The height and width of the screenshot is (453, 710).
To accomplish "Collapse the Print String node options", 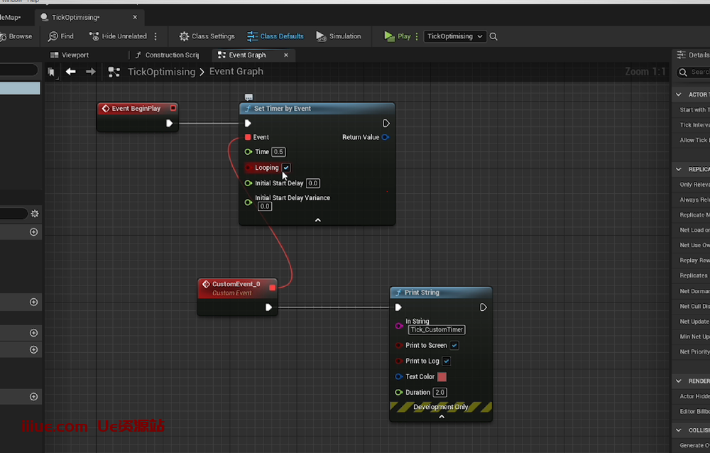I will tap(441, 417).
